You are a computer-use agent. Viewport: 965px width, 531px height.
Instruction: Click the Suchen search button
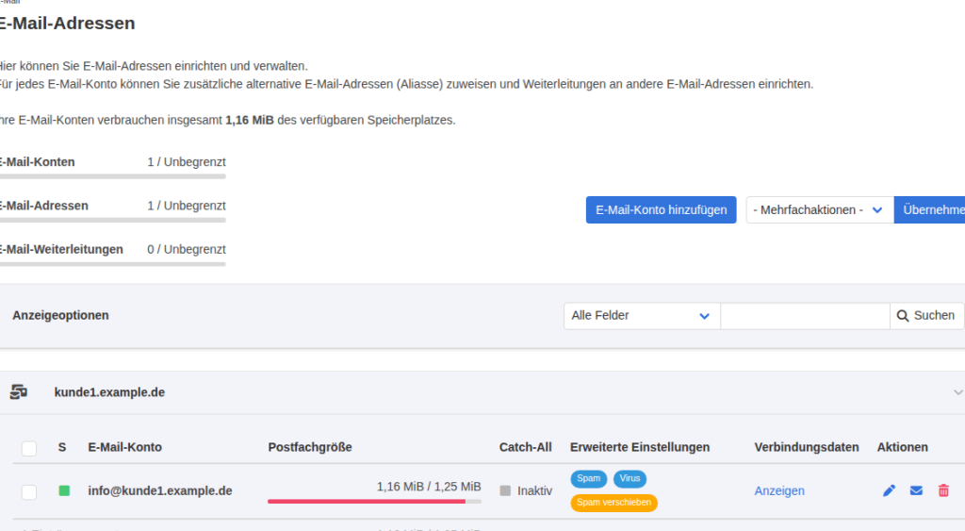pyautogui.click(x=927, y=315)
